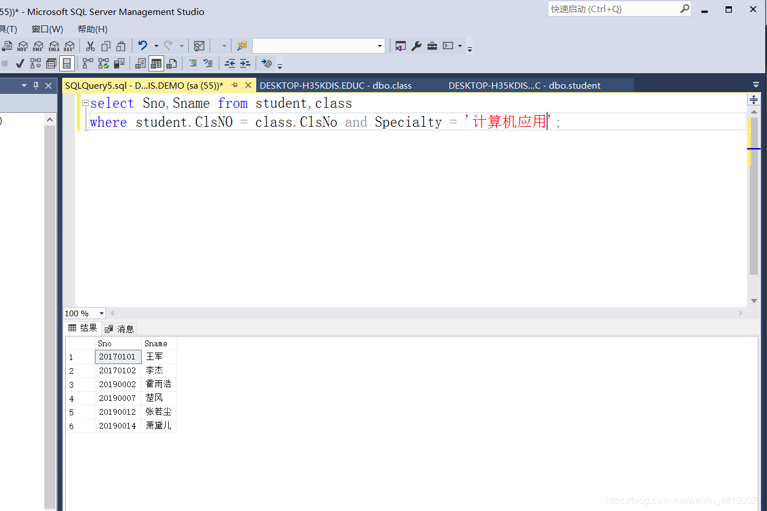Close the SQLQuery5.sql tab

click(248, 85)
